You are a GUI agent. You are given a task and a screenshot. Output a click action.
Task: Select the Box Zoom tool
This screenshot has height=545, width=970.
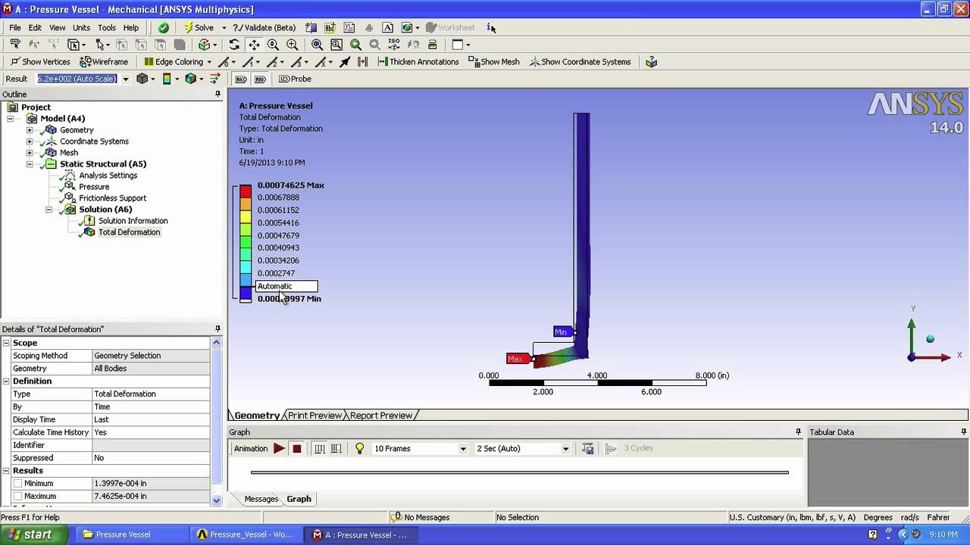pyautogui.click(x=292, y=45)
